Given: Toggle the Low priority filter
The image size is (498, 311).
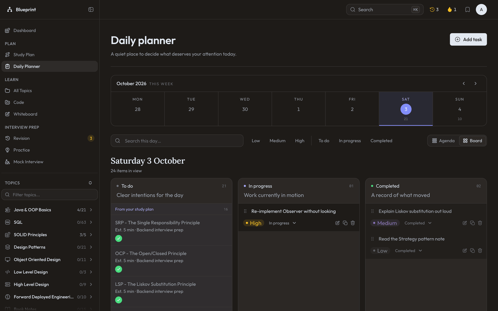Looking at the screenshot, I should click(x=256, y=141).
